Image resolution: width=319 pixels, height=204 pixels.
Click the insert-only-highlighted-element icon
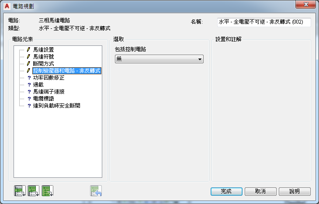(20, 191)
